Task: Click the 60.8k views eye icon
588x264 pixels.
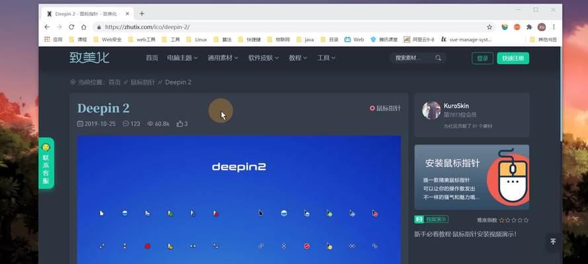Action: pos(150,124)
